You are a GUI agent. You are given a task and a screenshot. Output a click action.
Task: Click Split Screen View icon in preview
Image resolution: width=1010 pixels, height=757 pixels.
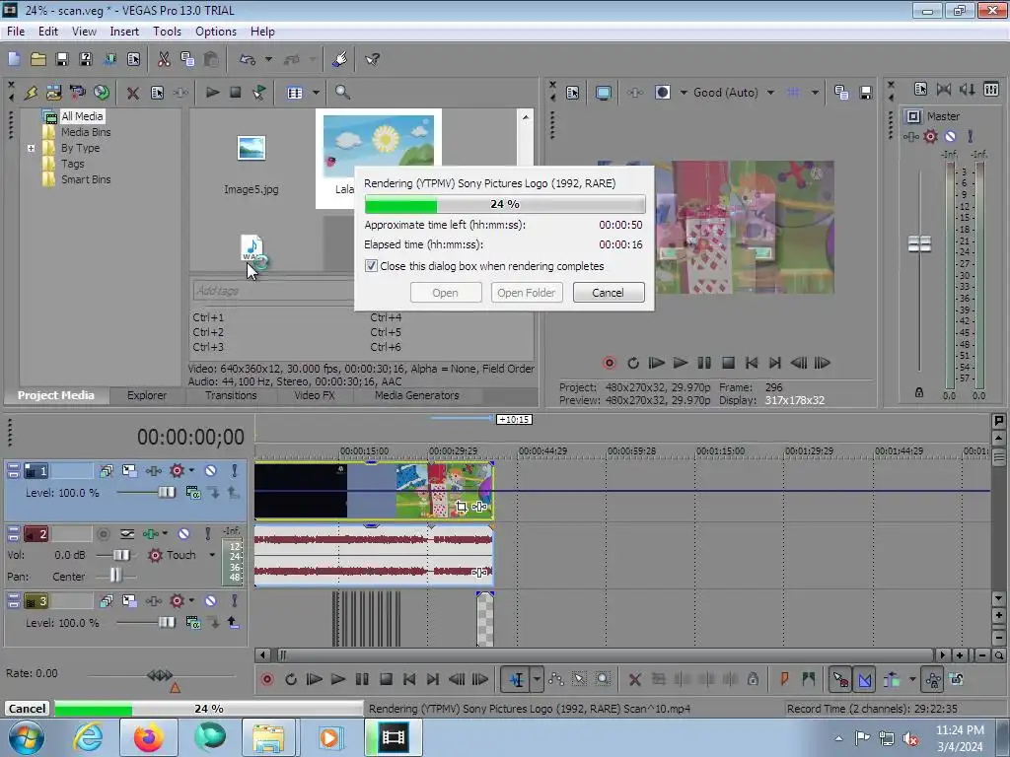[x=662, y=93]
